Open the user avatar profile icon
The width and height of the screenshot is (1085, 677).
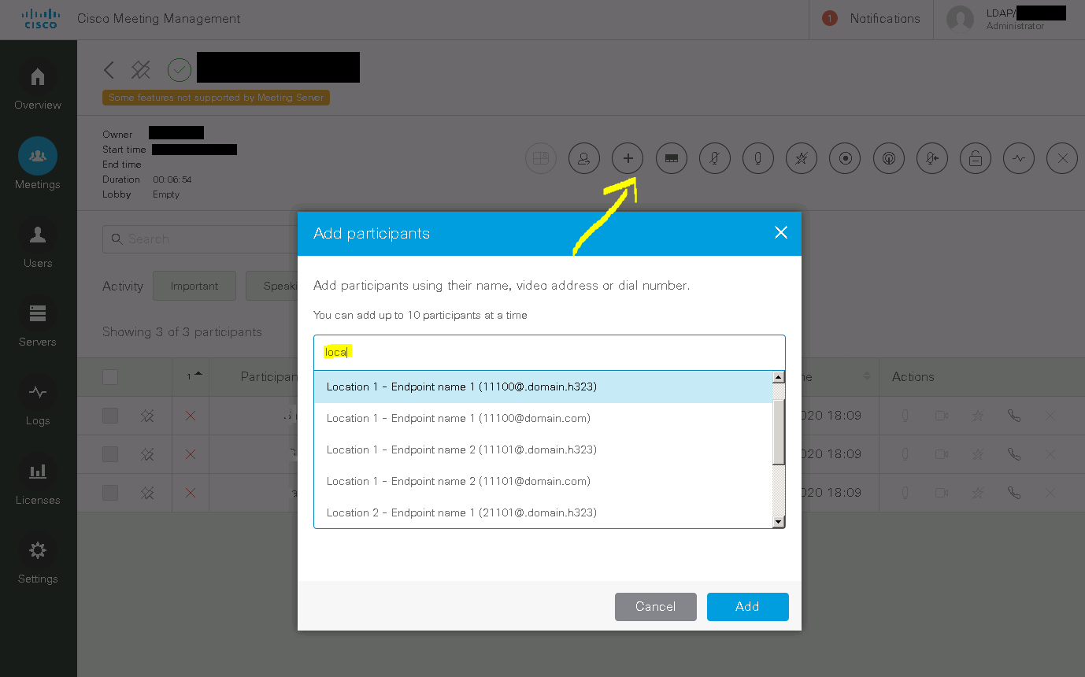coord(960,19)
